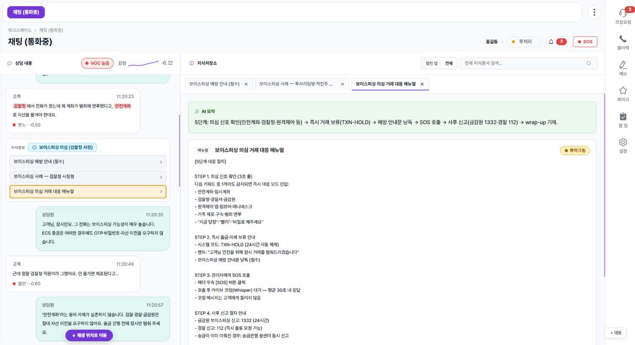Click the search magnifier icon in knowledge search
Viewport: 635px width, 345px height.
tap(588, 63)
